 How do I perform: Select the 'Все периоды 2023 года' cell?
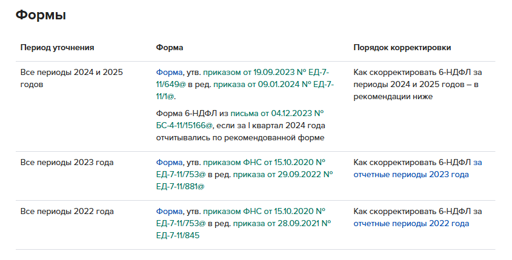tap(67, 162)
